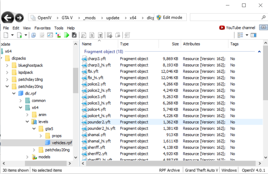Click the New file toolbar icon
The image size is (268, 174).
5,35
